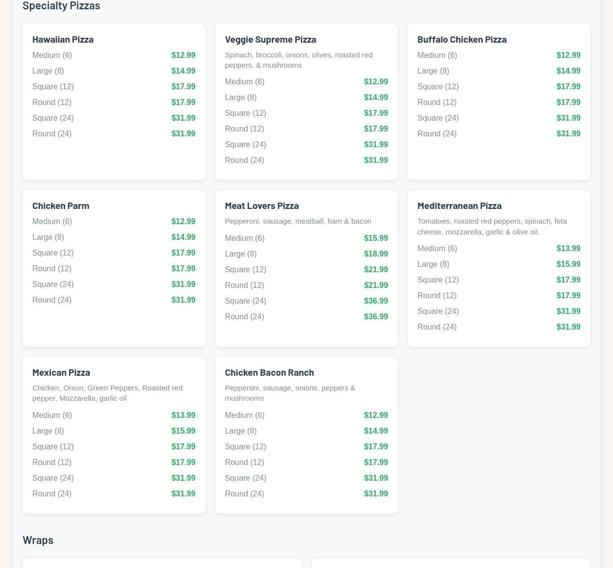Click the Meat Lovers Pizza heading
The image size is (613, 568).
coord(261,206)
